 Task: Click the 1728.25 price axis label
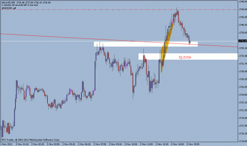click(243, 79)
